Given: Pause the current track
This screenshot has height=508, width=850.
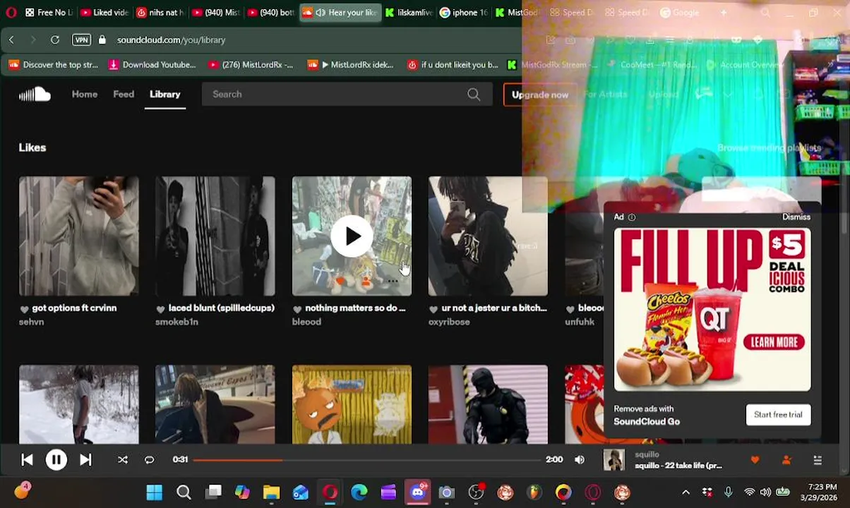Looking at the screenshot, I should pos(56,459).
